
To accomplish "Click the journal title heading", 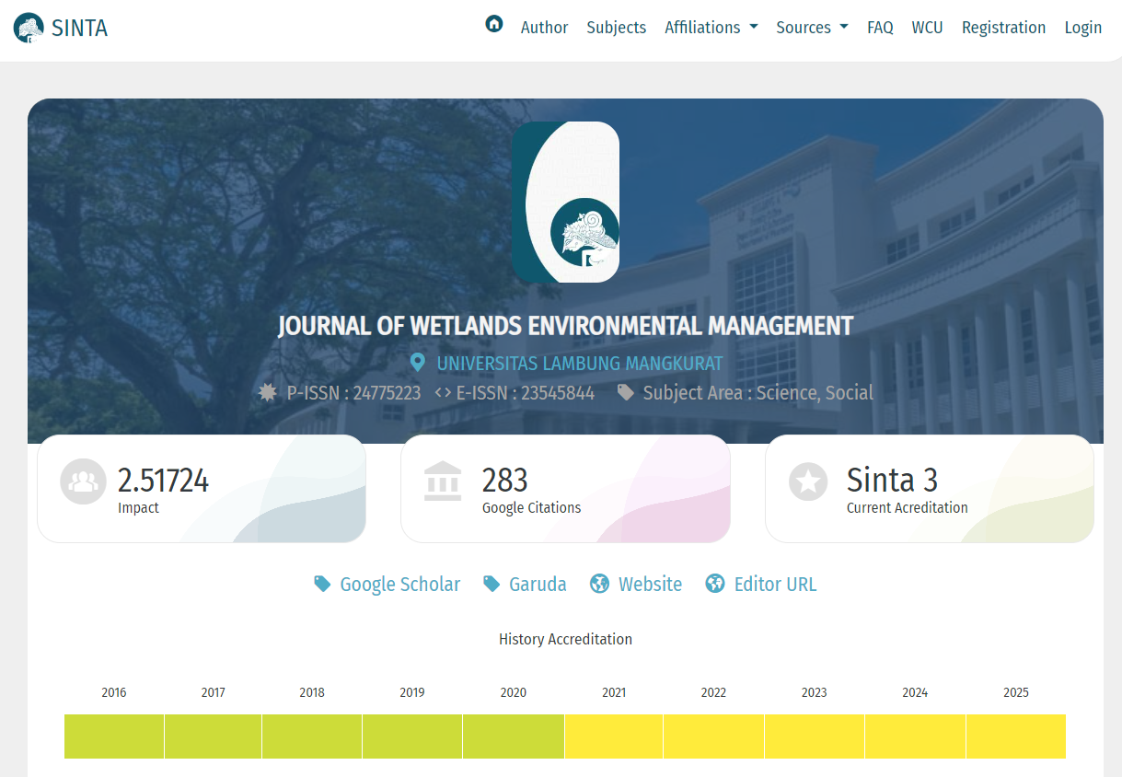I will point(565,326).
